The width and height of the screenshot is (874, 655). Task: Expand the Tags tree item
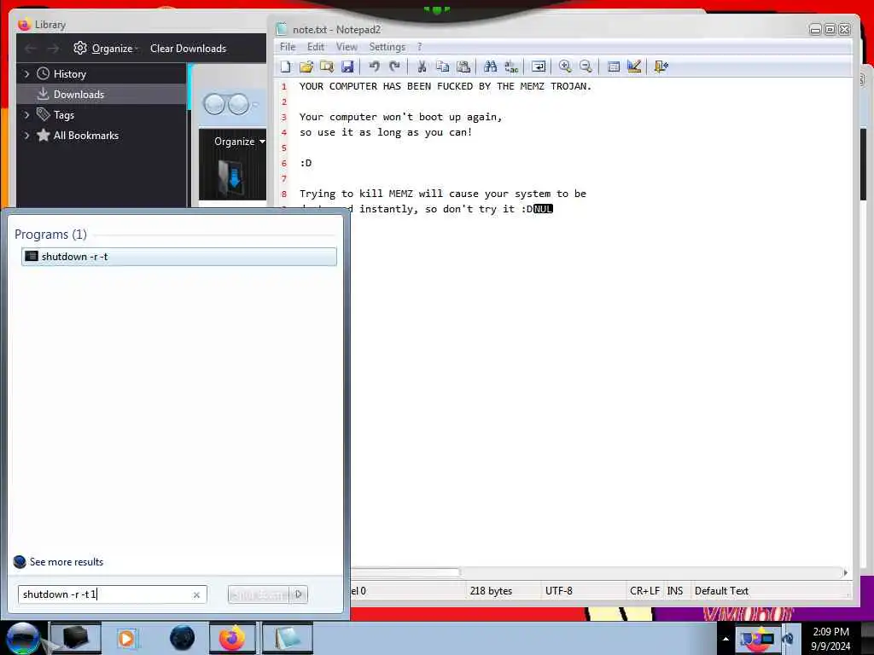26,115
